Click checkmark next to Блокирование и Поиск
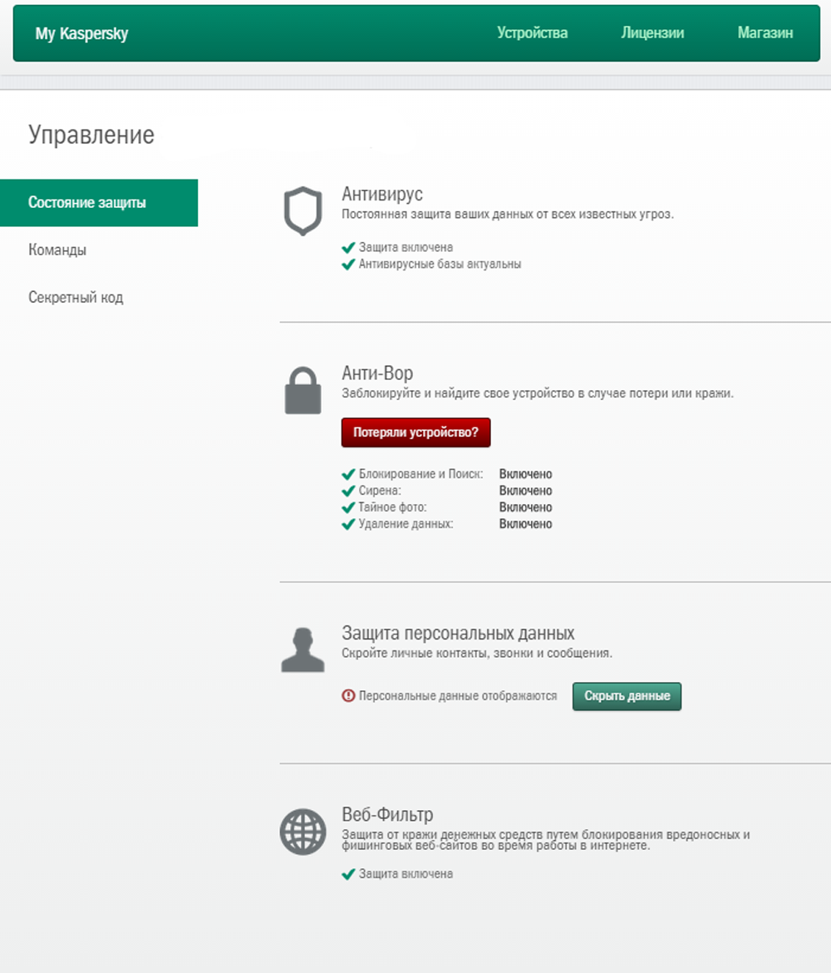831x973 pixels. 348,474
